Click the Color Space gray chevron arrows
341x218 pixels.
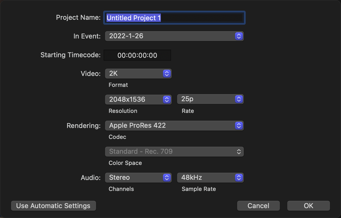pyautogui.click(x=239, y=152)
